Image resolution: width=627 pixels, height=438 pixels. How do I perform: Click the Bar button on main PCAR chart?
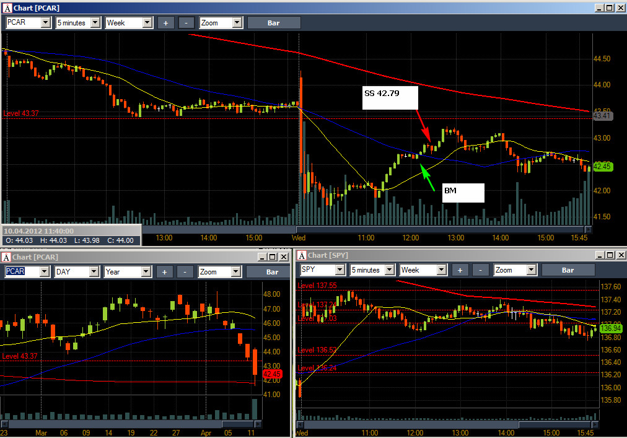coord(273,23)
